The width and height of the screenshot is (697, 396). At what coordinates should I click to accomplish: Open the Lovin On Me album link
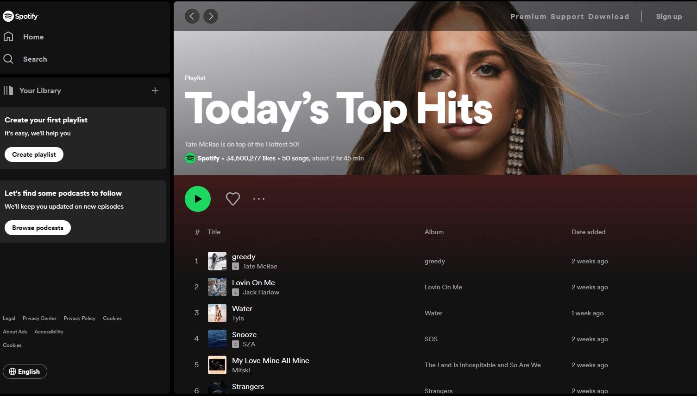point(443,287)
